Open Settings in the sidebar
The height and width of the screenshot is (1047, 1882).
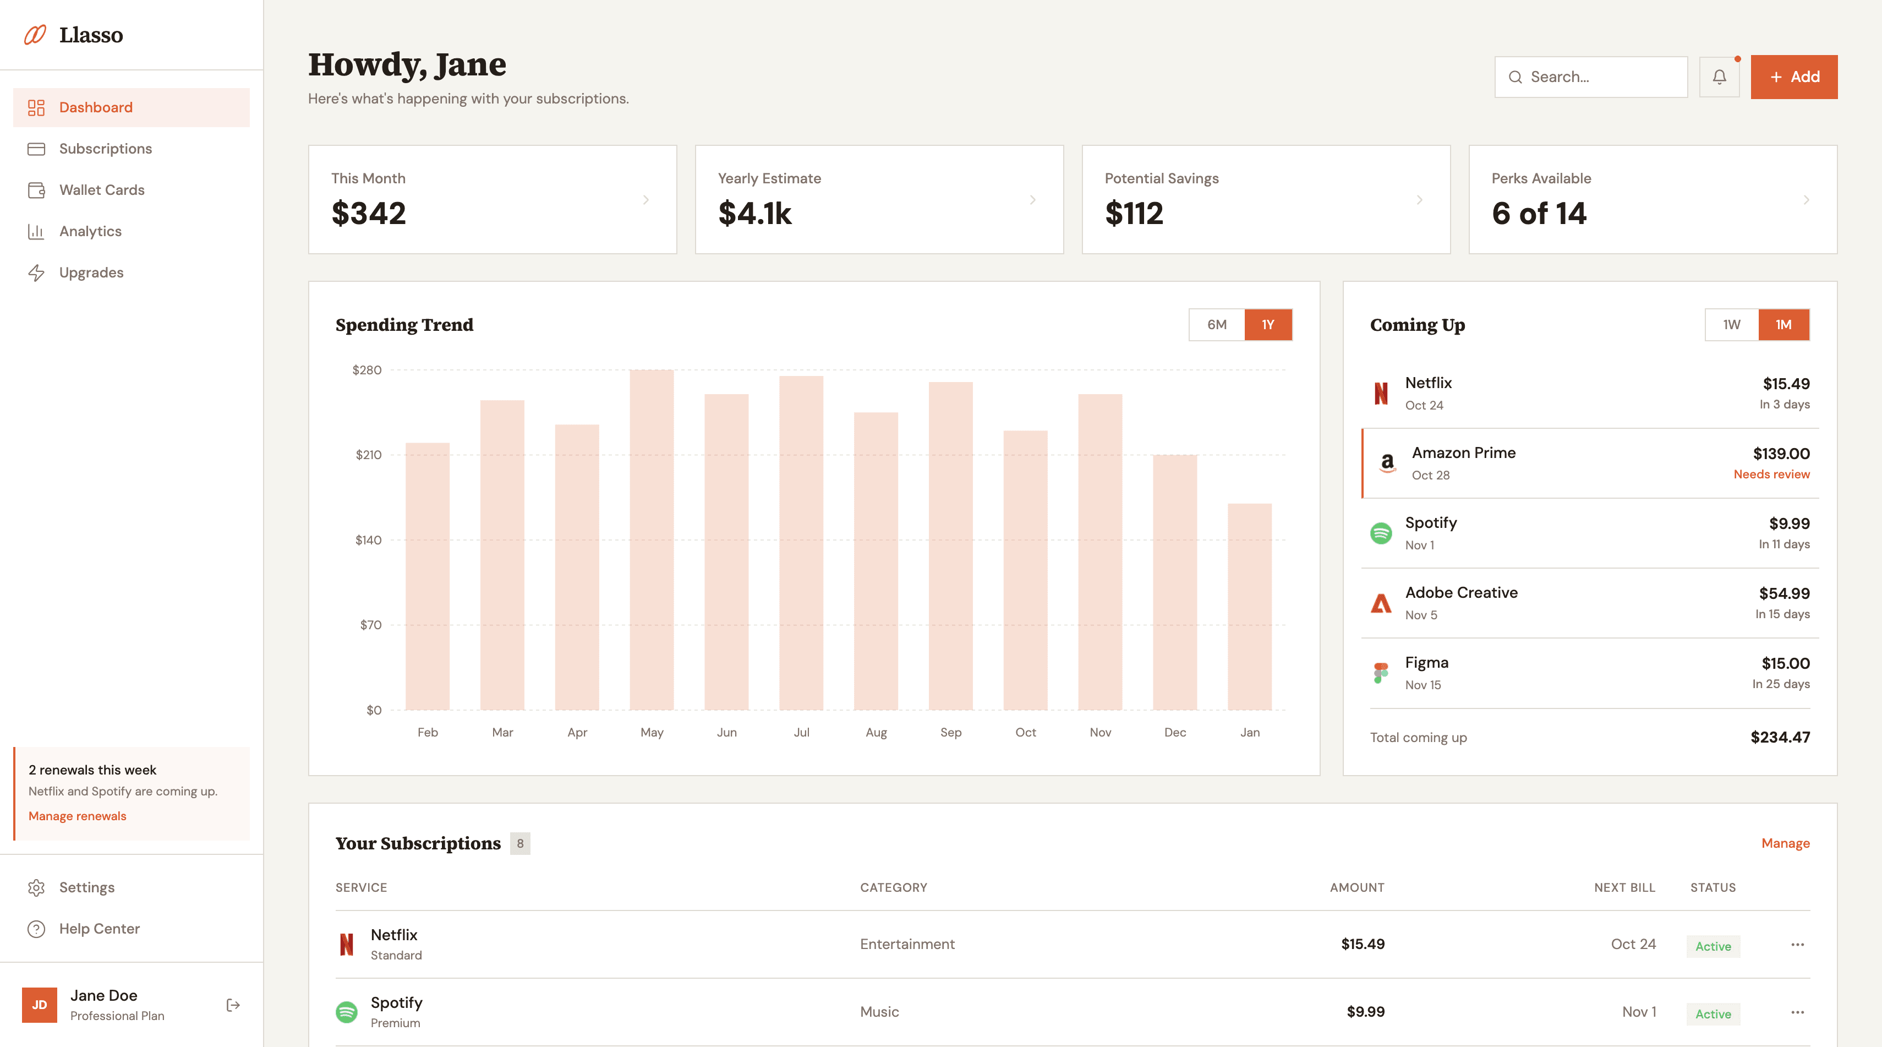86,887
